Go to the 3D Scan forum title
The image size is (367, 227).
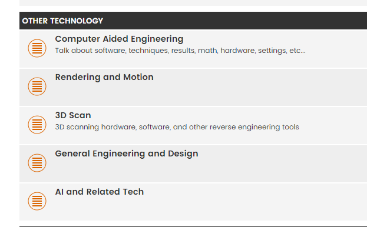tap(73, 115)
